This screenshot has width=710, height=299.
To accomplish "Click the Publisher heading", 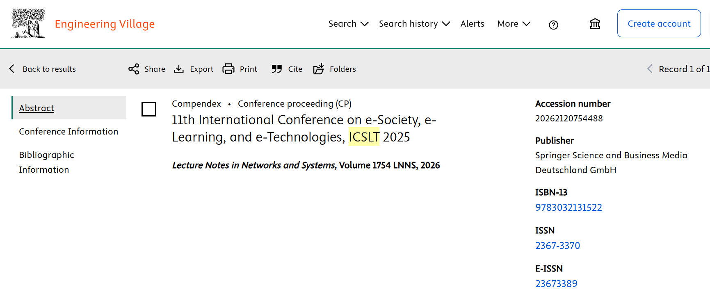I will (554, 141).
